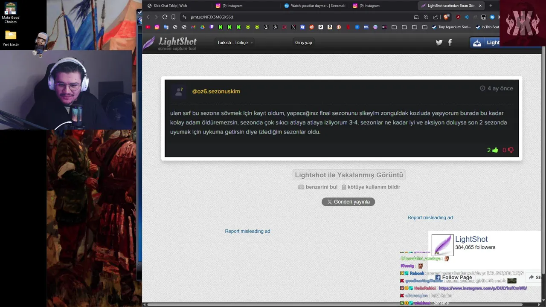Click the LightShot widget feather thumbnail
This screenshot has height=307, width=546.
coord(442,245)
